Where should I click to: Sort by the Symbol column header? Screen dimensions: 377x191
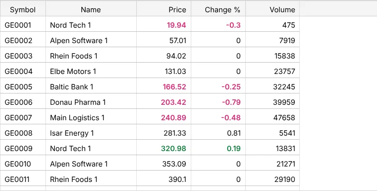[x=23, y=10]
